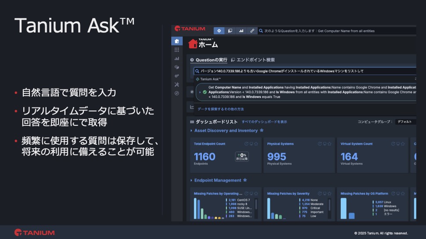The image size is (426, 239).
Task: Select the target question icon in top toolbar
Action: click(x=219, y=31)
